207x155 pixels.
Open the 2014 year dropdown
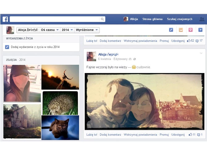(67, 30)
